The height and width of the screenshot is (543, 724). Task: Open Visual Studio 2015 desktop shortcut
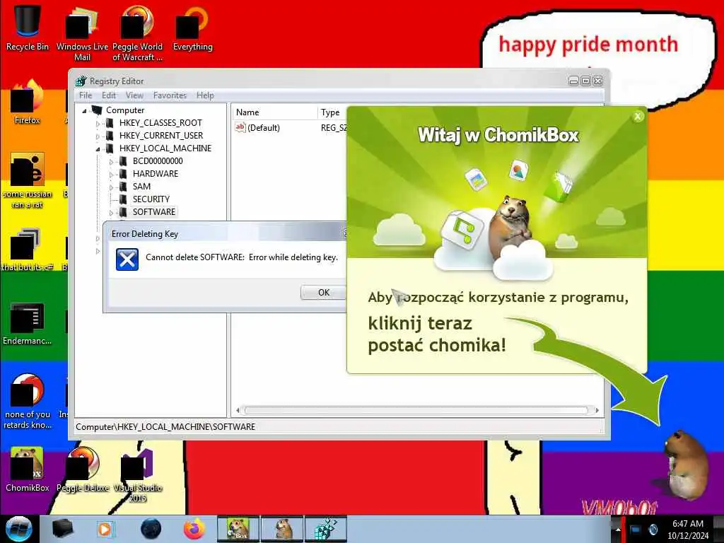tap(137, 474)
